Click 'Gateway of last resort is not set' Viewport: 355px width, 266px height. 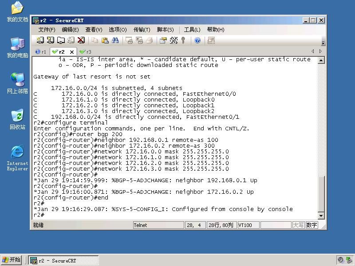92,77
